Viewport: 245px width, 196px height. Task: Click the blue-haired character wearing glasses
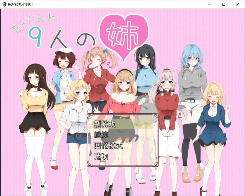[192, 77]
